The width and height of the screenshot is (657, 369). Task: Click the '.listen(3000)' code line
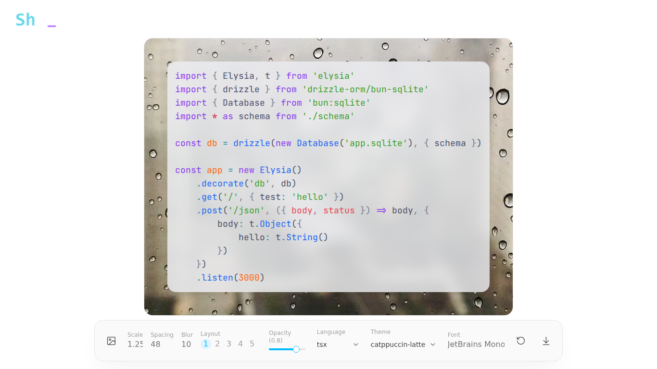click(x=230, y=278)
